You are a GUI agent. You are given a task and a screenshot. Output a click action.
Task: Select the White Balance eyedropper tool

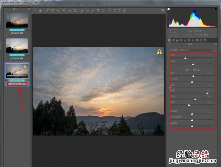[47, 11]
